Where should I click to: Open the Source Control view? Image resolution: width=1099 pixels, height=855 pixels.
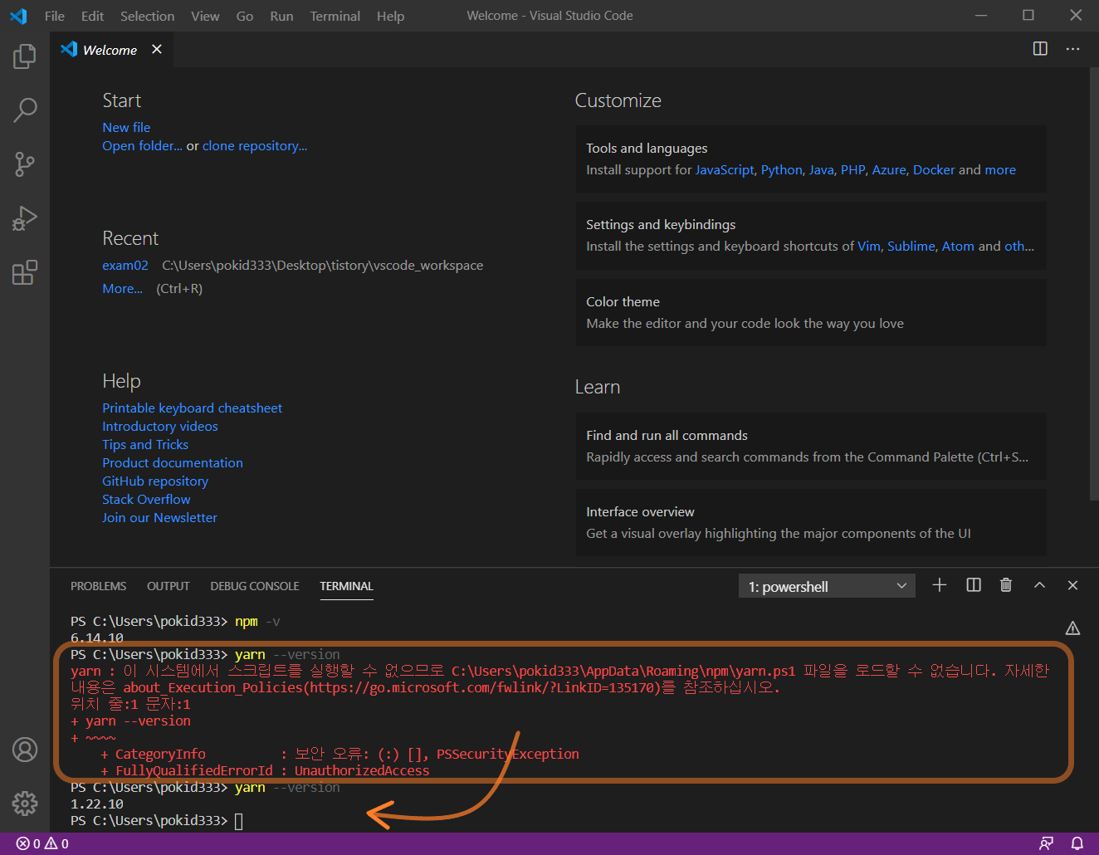pos(25,164)
